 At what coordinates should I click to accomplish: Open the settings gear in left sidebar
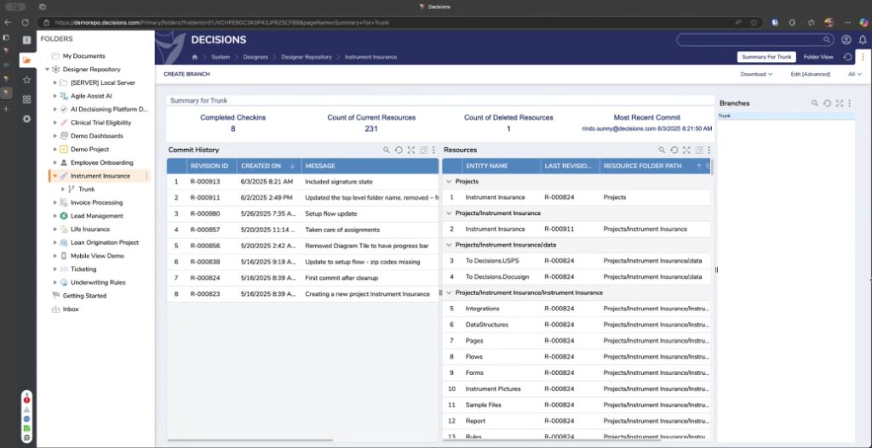[x=26, y=119]
